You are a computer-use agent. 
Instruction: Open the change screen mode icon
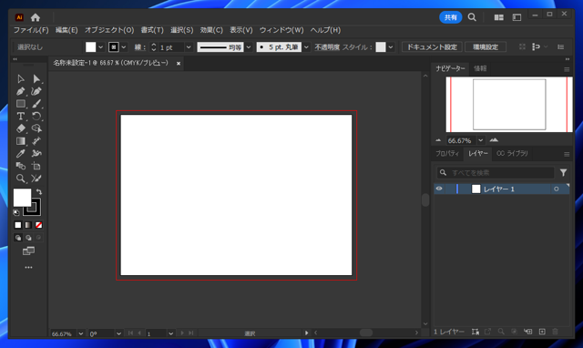[28, 251]
